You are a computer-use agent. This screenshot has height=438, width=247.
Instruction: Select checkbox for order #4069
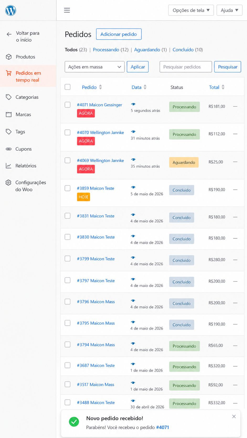point(68,160)
